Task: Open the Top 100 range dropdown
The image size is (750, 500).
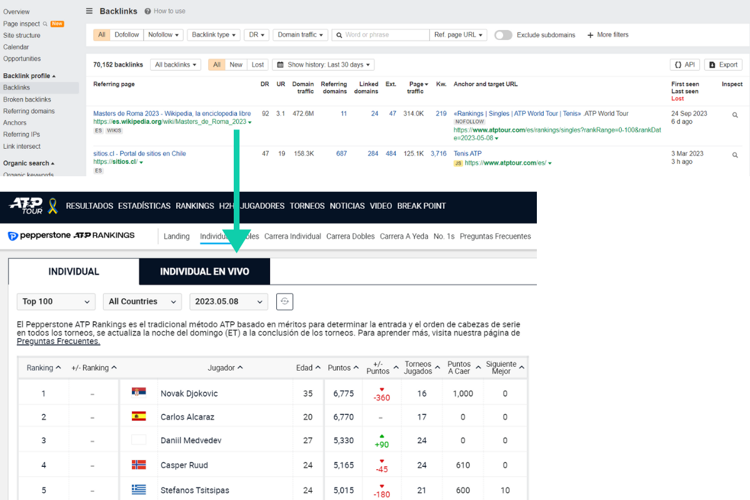Action: [x=56, y=301]
